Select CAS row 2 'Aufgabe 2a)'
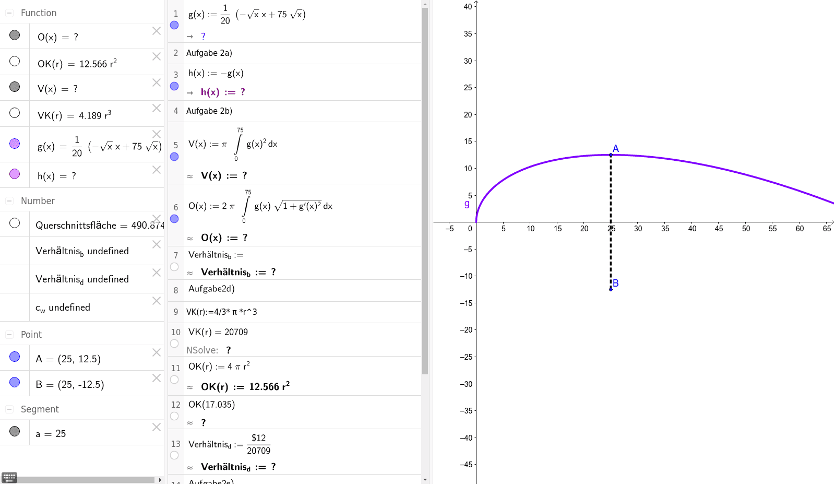 [209, 53]
